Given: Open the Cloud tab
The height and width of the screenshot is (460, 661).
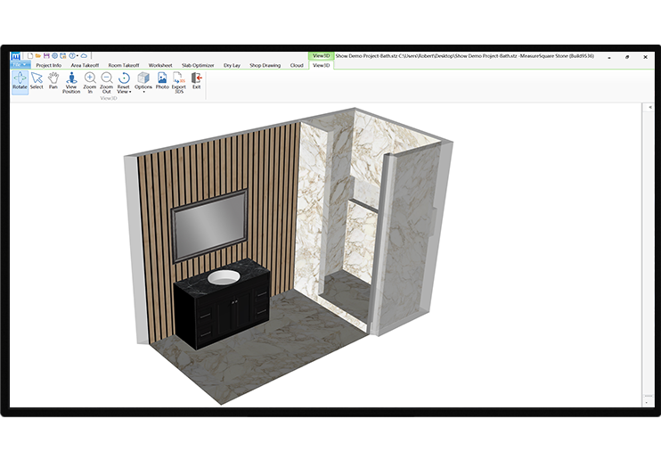Looking at the screenshot, I should point(297,65).
